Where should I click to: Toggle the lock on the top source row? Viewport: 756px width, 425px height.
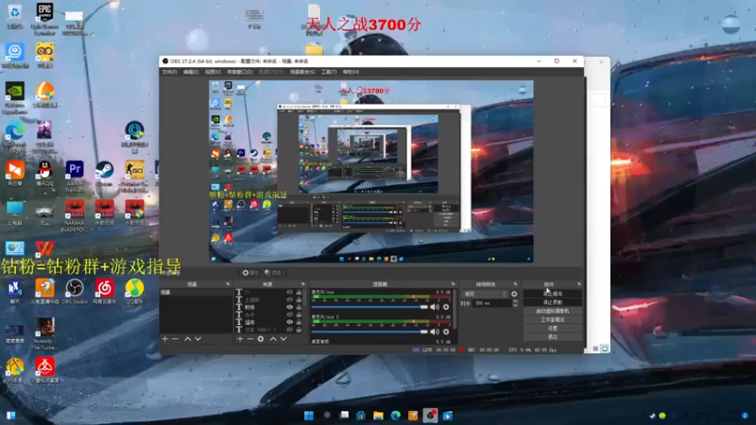click(x=299, y=292)
